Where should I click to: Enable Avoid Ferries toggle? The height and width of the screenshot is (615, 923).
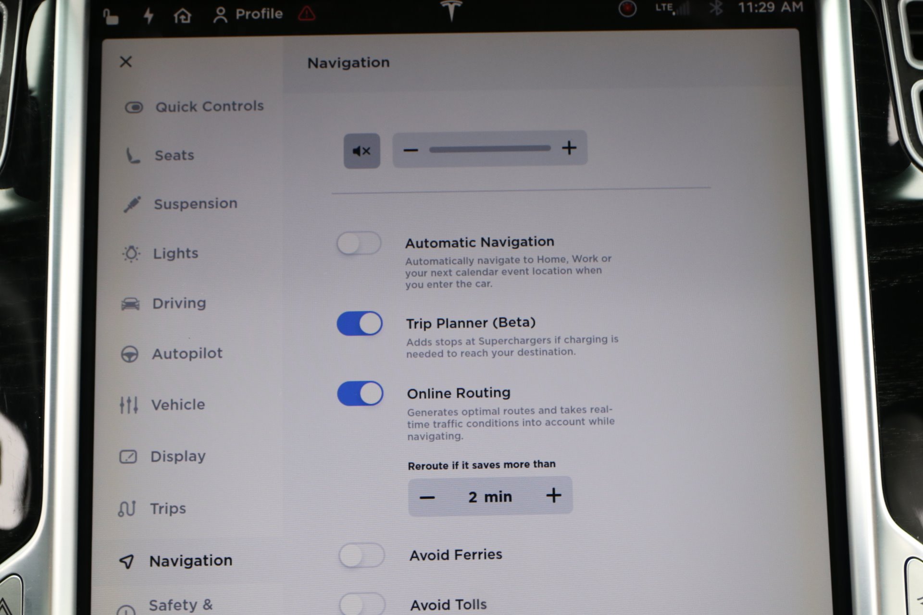pos(362,555)
